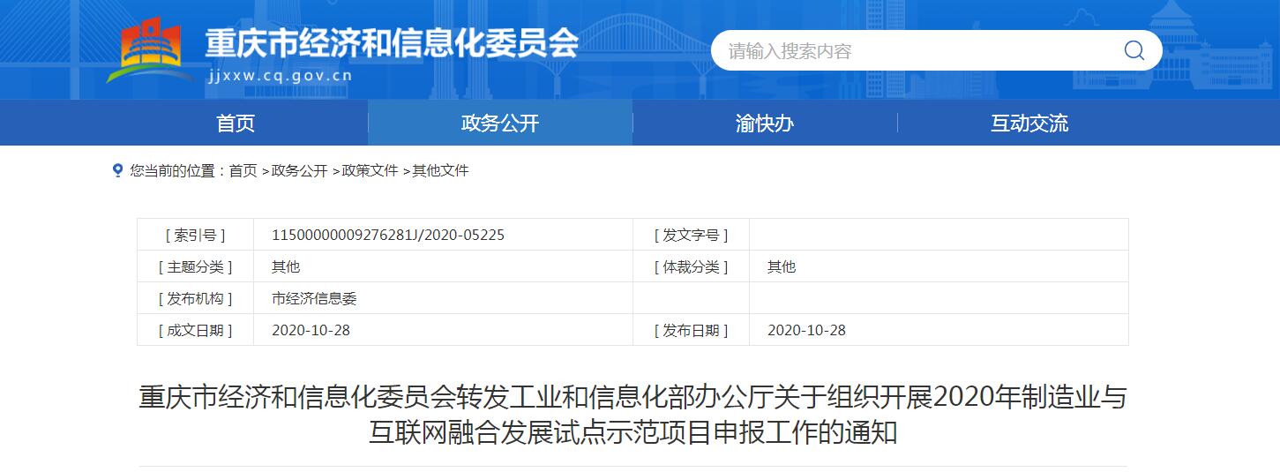Go to 政务公开 in breadcrumb

click(x=299, y=171)
